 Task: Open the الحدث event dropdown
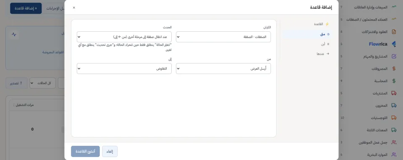[x=124, y=37]
